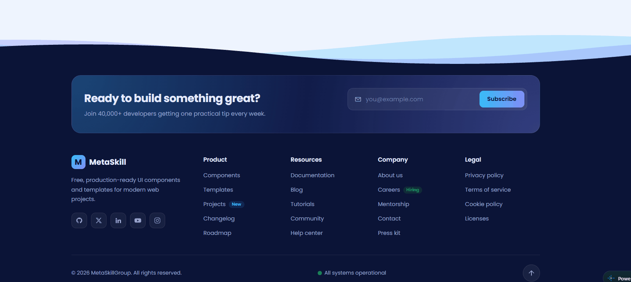Click the back-to-top arrow button

531,273
